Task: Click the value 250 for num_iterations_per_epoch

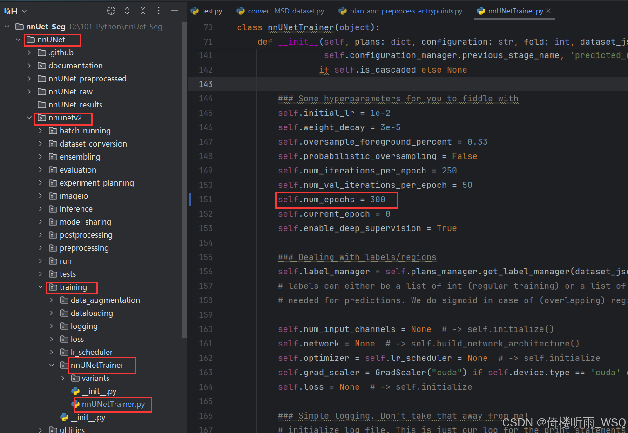Action: click(449, 171)
